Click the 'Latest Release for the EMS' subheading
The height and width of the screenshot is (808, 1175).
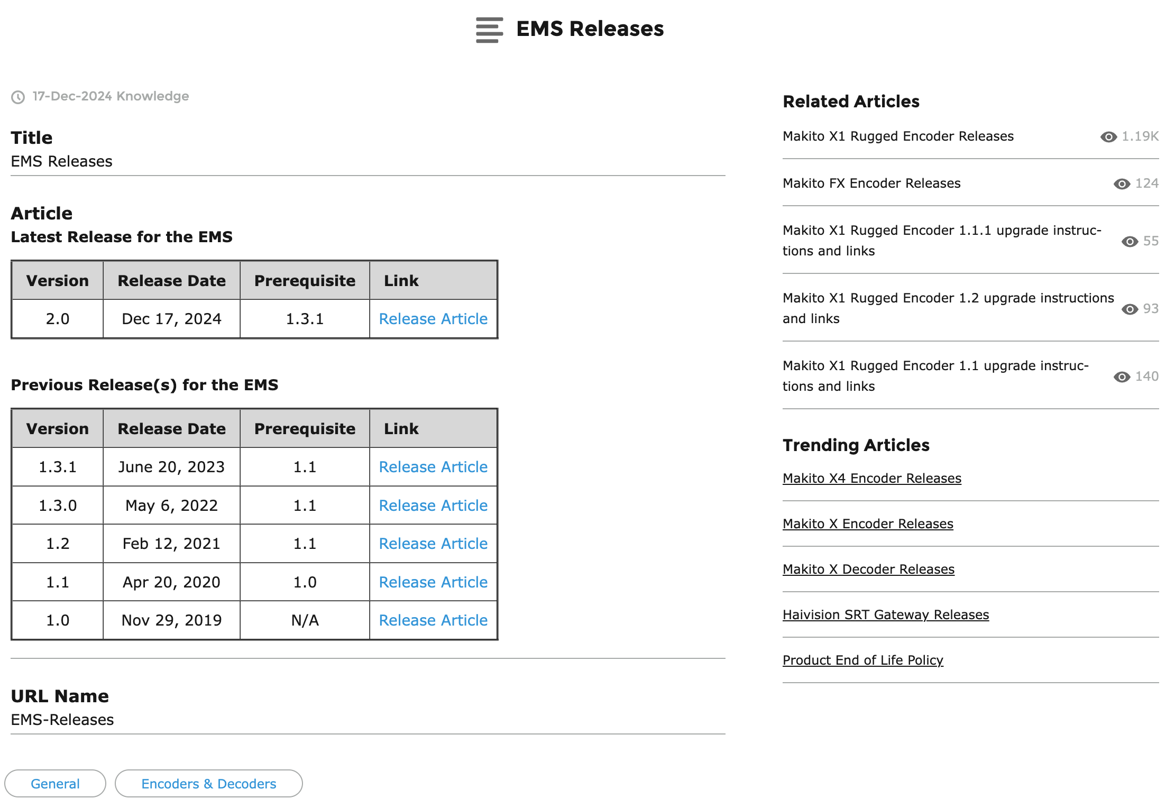tap(122, 237)
